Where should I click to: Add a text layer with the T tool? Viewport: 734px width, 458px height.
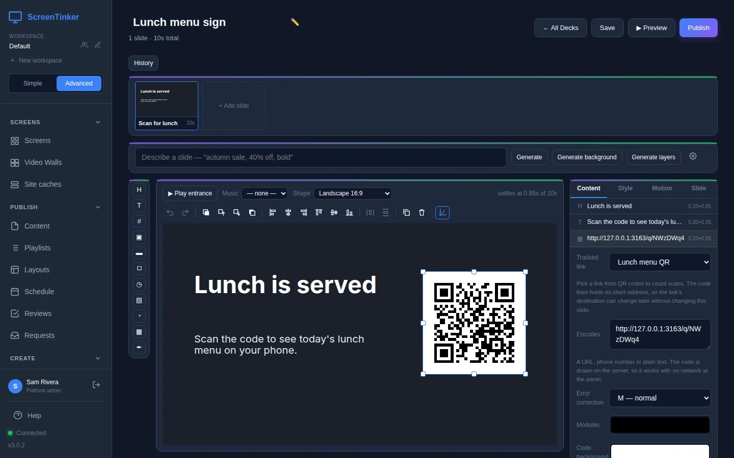click(x=139, y=206)
